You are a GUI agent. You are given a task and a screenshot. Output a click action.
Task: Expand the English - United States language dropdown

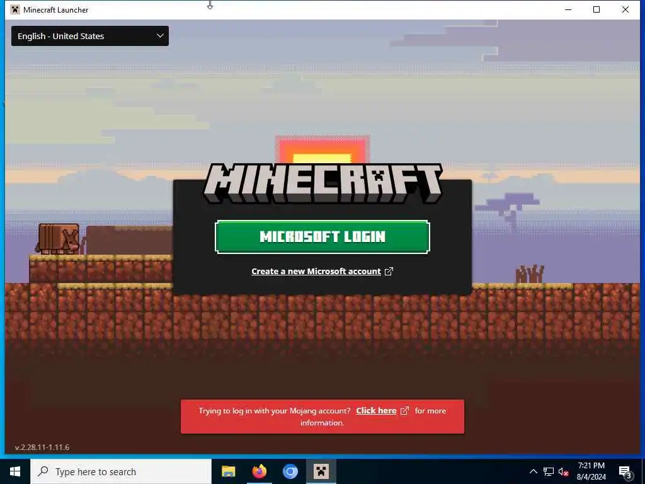89,36
